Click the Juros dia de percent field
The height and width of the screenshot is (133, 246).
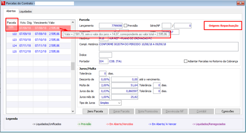click(x=105, y=91)
